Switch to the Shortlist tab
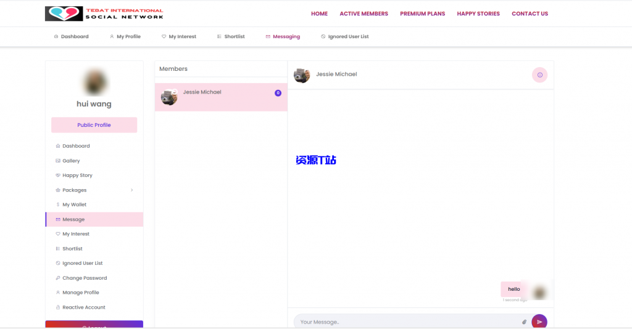 [231, 37]
